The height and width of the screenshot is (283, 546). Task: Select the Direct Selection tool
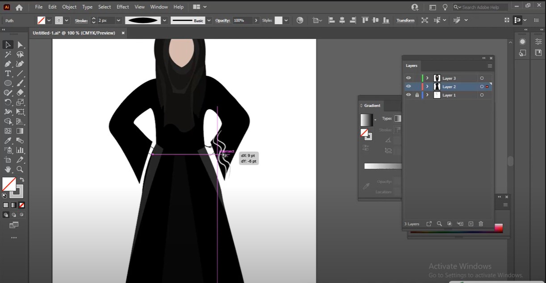20,45
